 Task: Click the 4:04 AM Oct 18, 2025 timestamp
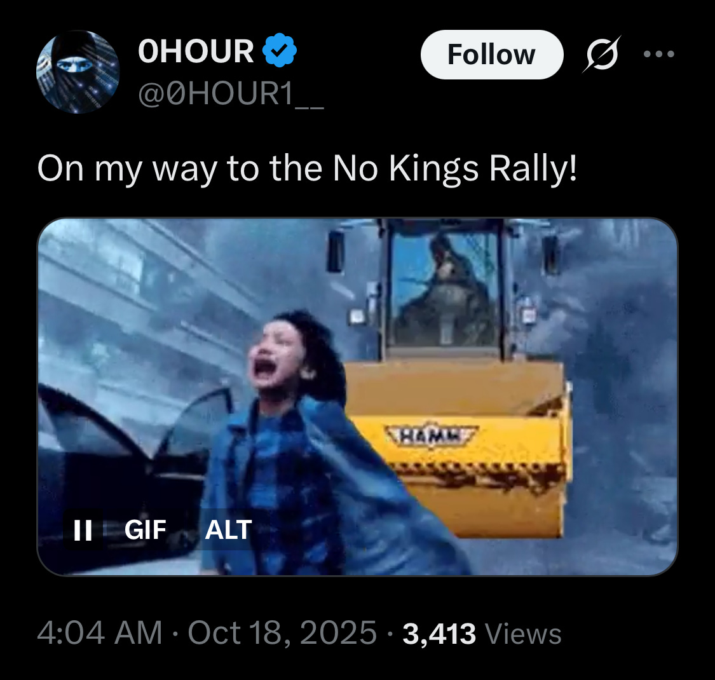(207, 633)
